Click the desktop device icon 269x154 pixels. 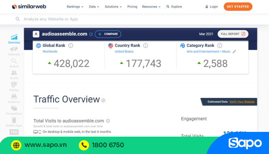(x=35, y=132)
